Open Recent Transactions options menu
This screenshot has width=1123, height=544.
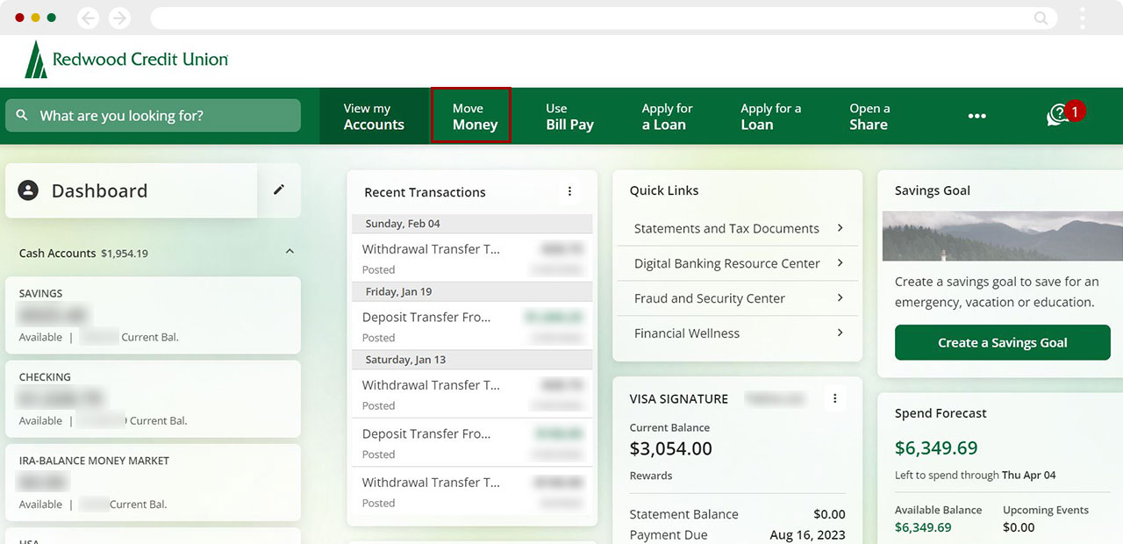569,191
